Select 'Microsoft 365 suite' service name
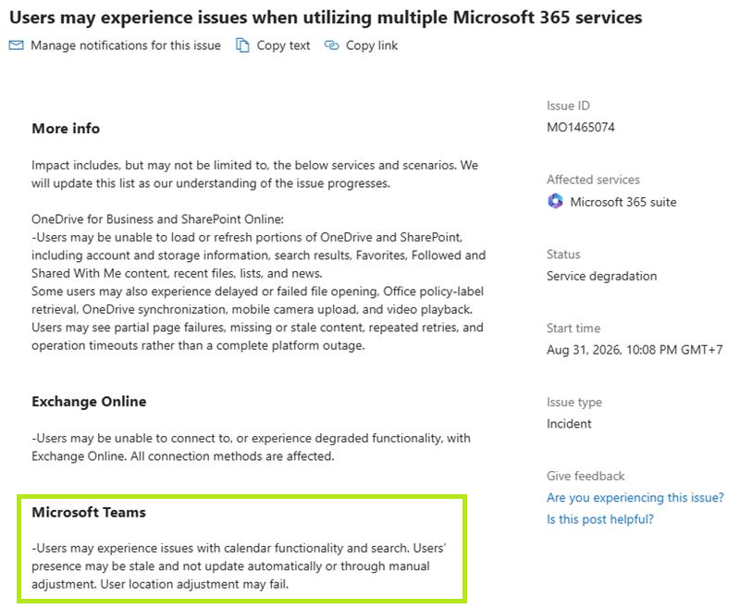 pyautogui.click(x=623, y=202)
